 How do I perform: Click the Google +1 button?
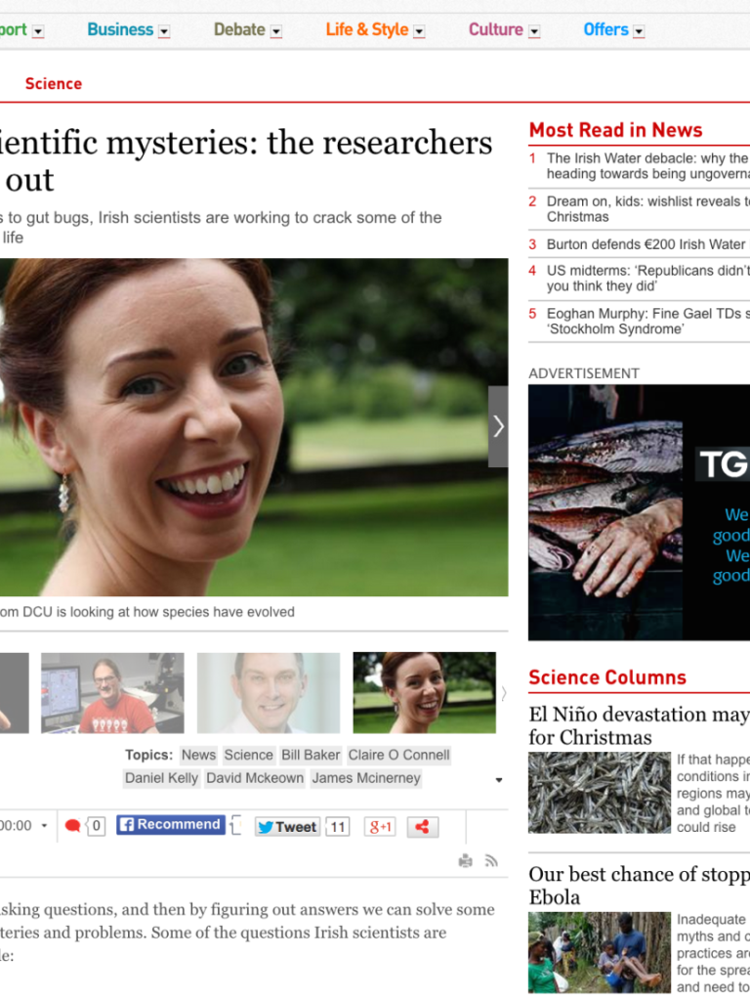(379, 827)
